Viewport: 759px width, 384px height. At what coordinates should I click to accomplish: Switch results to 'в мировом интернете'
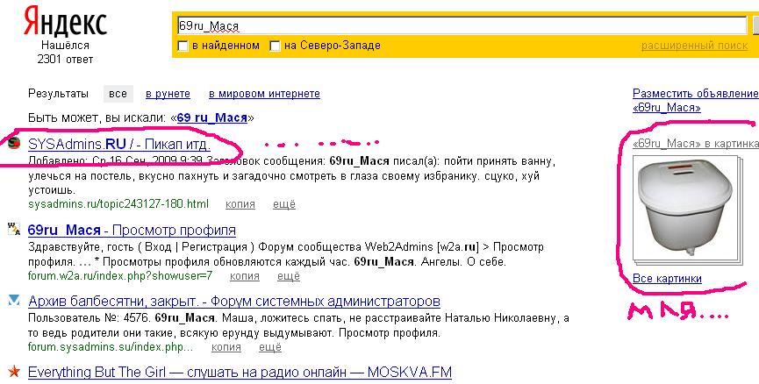[x=264, y=94]
